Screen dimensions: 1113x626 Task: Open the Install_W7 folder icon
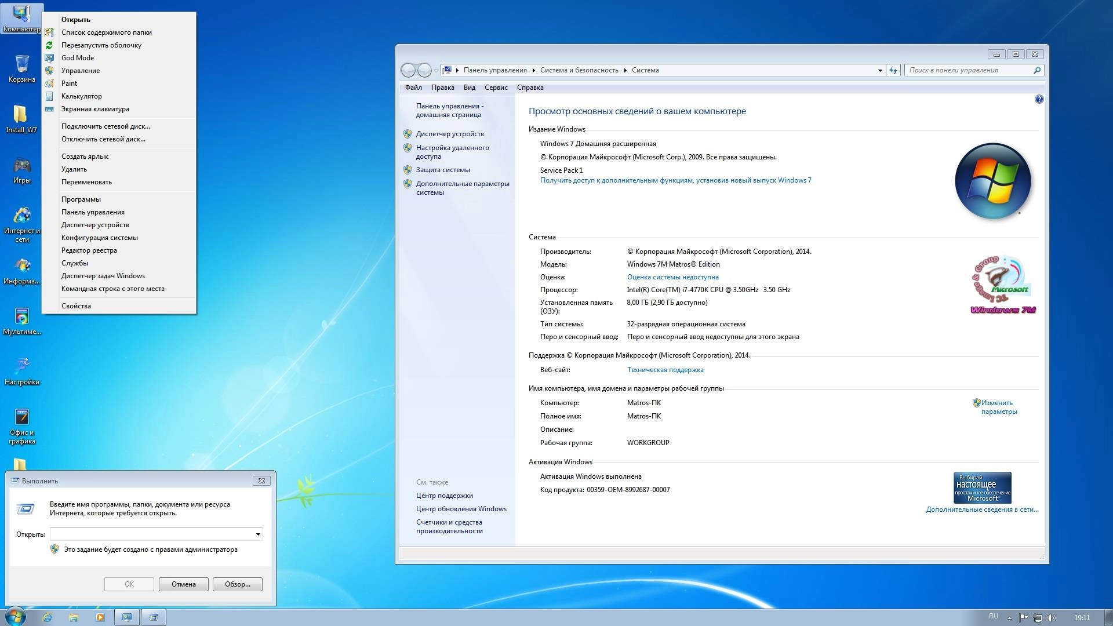[21, 119]
